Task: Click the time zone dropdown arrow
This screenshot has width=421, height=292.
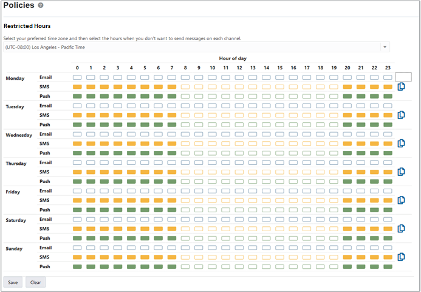Action: (385, 47)
